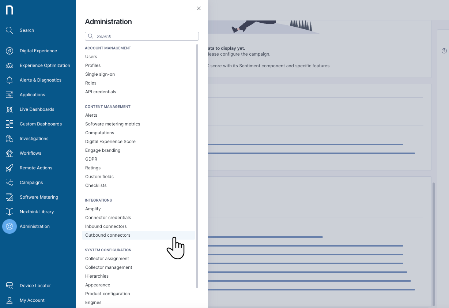
Task: Launch Remote Actions rocket icon
Action: tap(10, 168)
